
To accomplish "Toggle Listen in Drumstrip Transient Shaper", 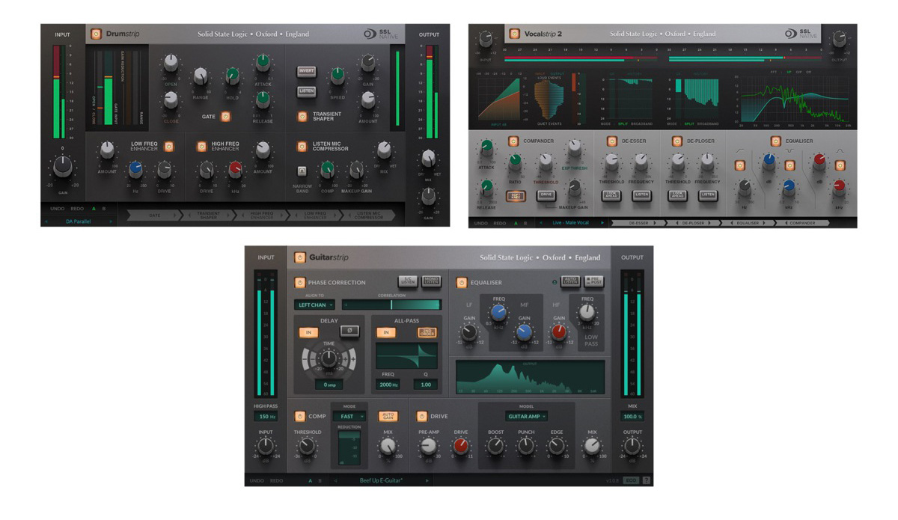I will (306, 91).
